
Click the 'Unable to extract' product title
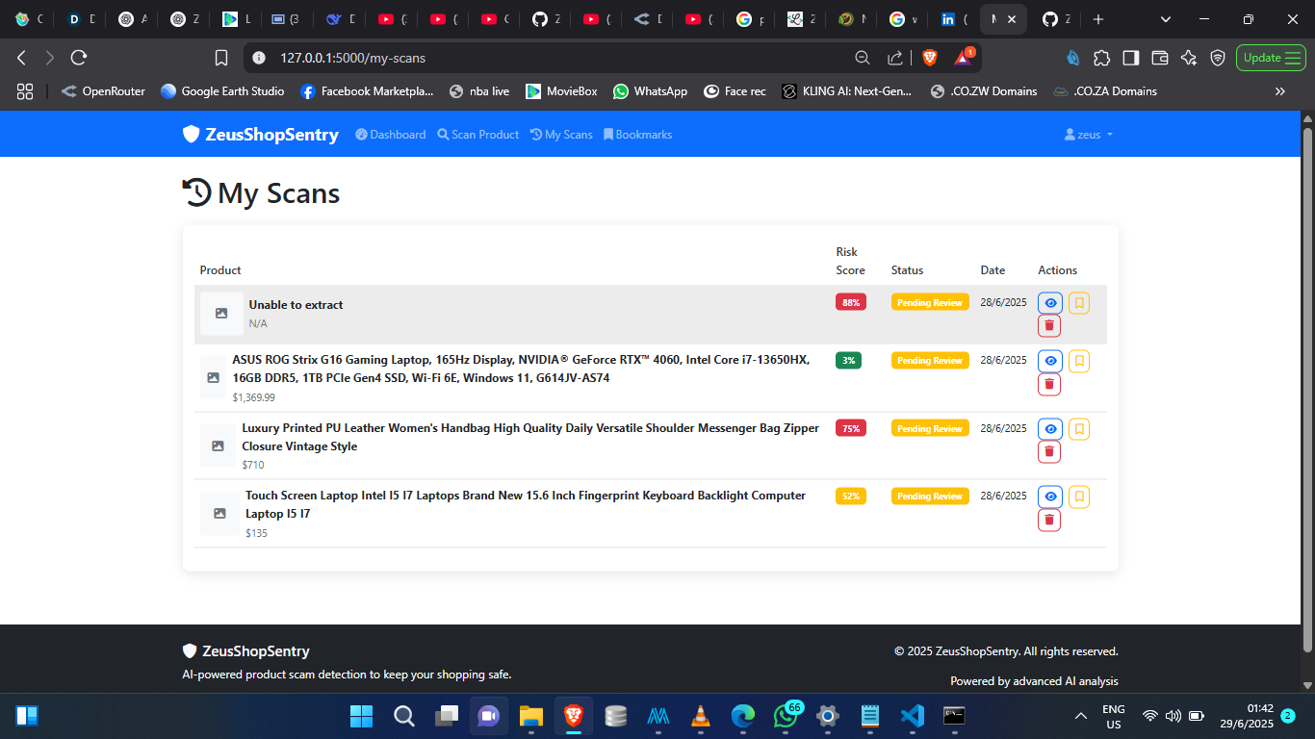[296, 305]
